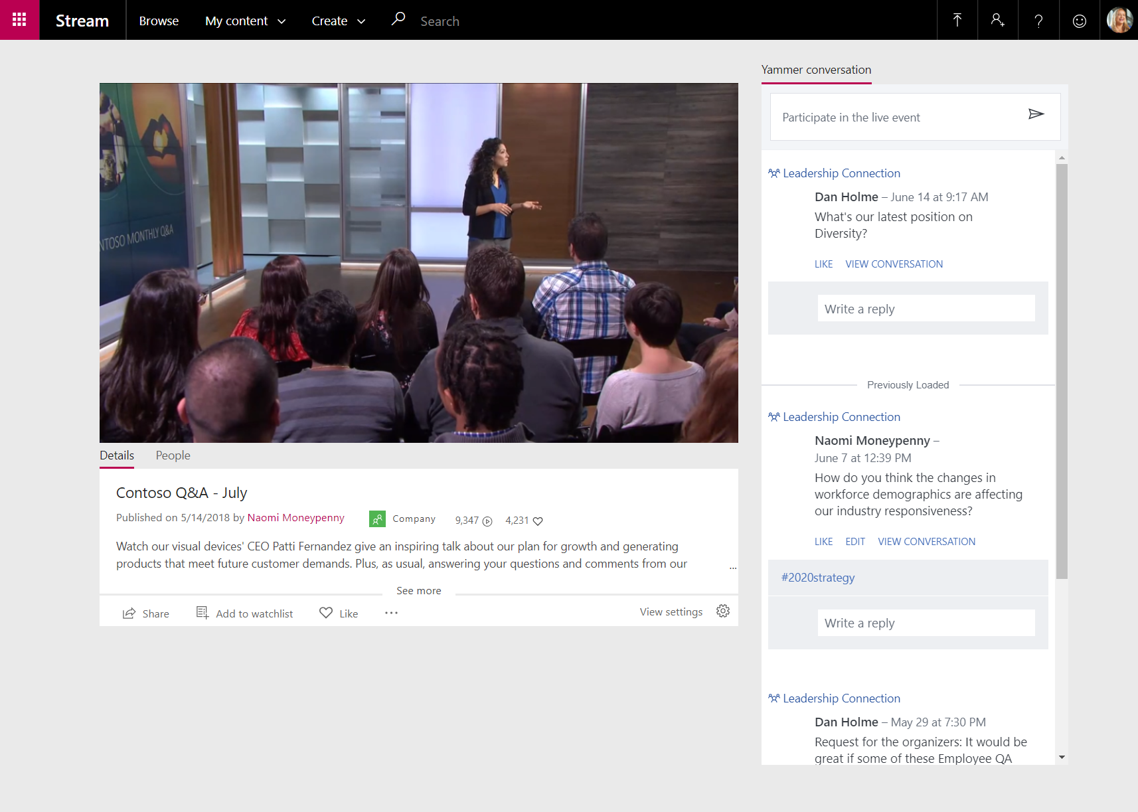Click the search magnifier icon

click(x=398, y=19)
